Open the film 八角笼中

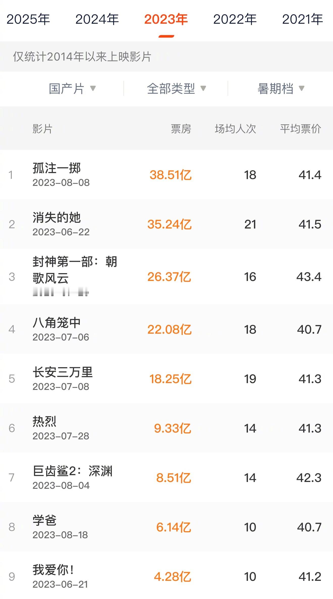coord(166,329)
